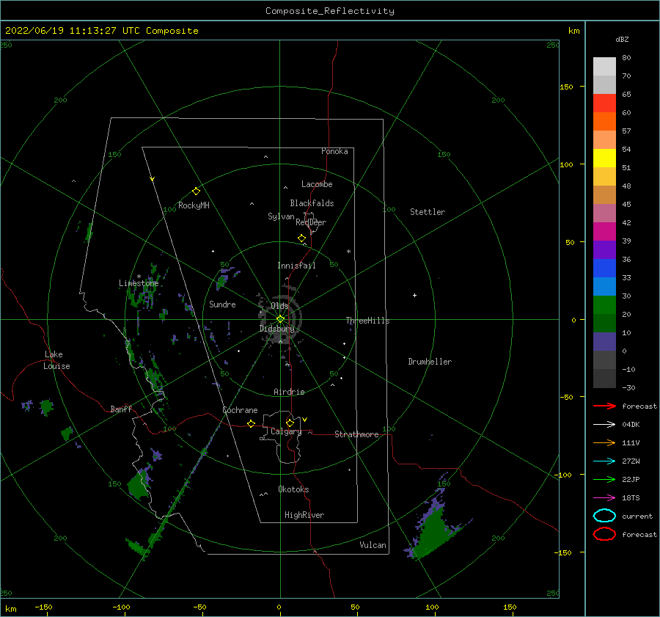Click the Banff label
Screen dimensions: 660x617
(121, 409)
